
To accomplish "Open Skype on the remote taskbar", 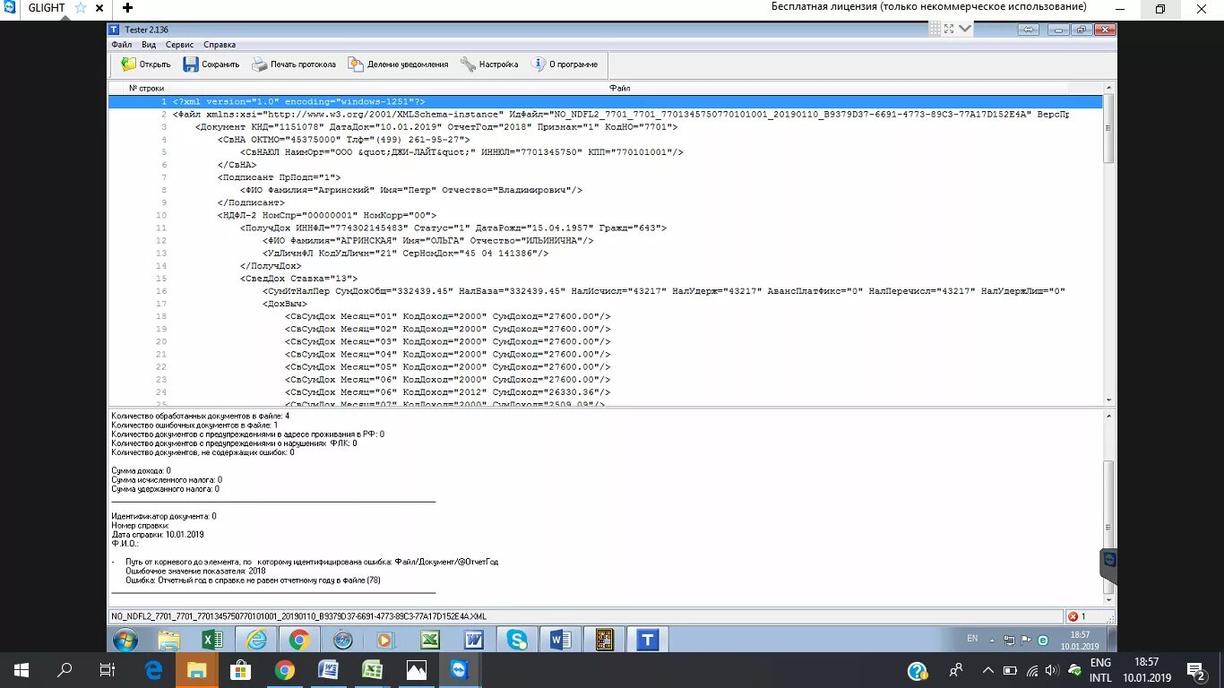I will click(517, 640).
